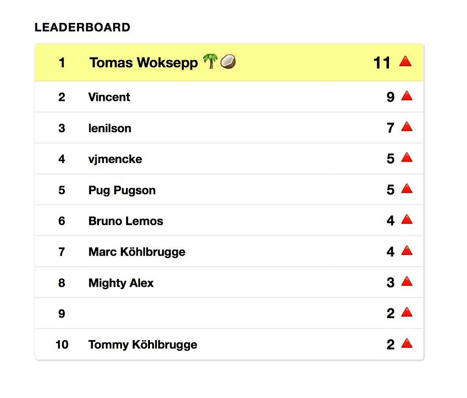The width and height of the screenshot is (467, 398).
Task: Select the lenilson name link
Action: (110, 128)
